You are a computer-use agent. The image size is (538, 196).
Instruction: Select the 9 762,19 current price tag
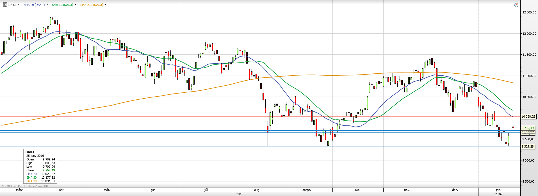pyautogui.click(x=528, y=128)
